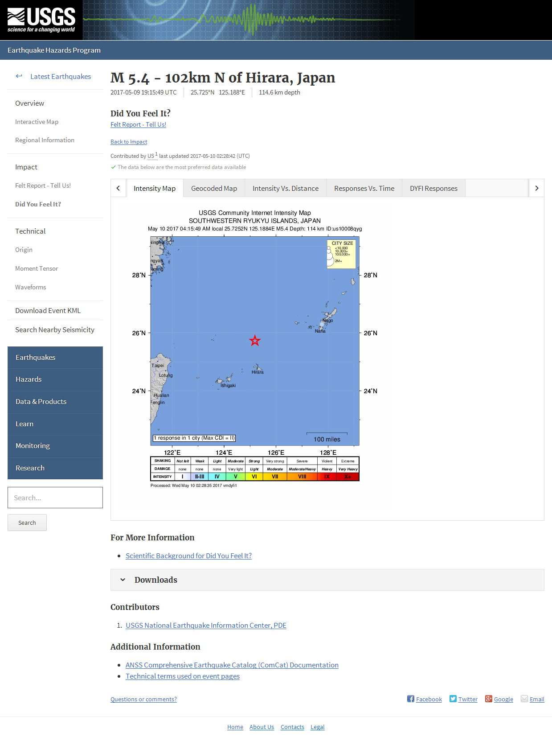Viewport: 552px width, 737px height.
Task: Open Earthquakes navigation item
Action: click(x=55, y=358)
